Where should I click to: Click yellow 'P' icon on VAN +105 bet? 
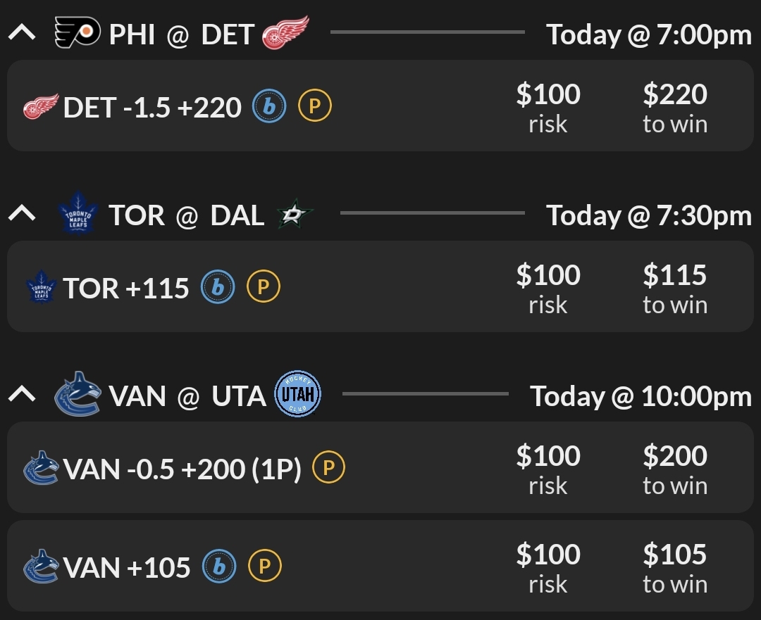tap(264, 567)
